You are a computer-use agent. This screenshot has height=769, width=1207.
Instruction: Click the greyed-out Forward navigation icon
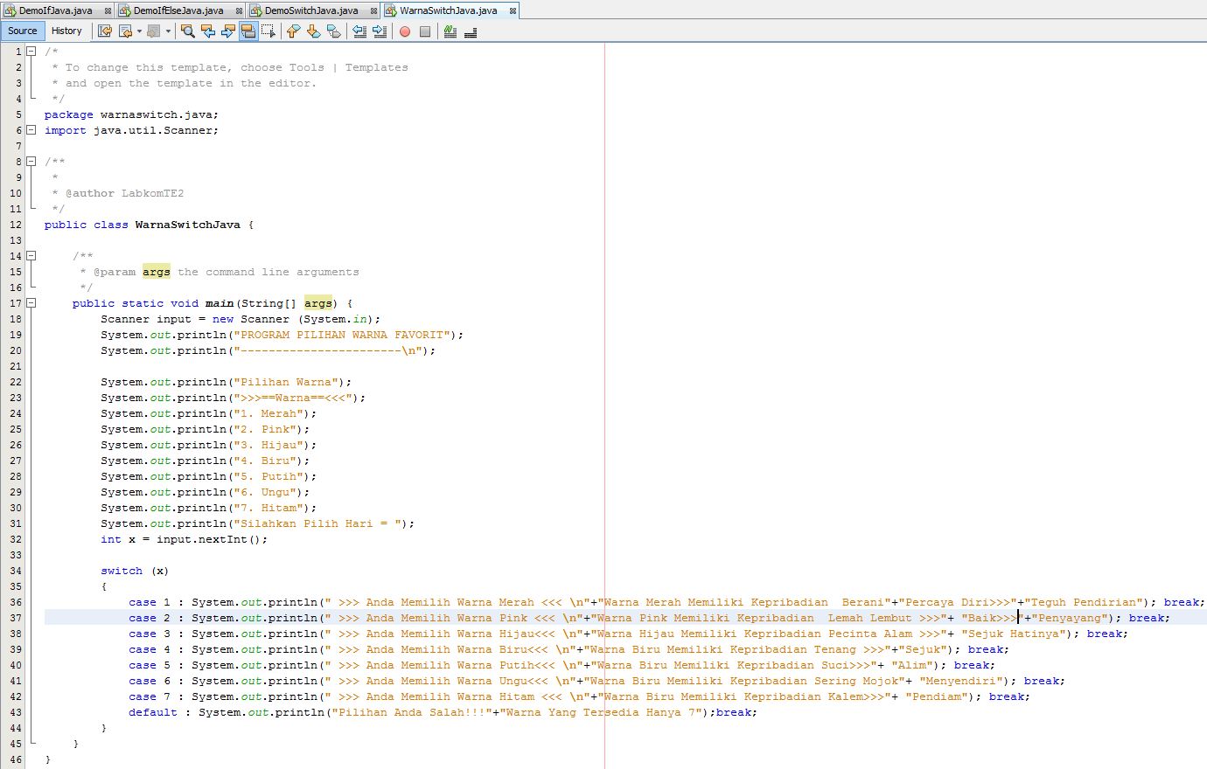tap(154, 31)
